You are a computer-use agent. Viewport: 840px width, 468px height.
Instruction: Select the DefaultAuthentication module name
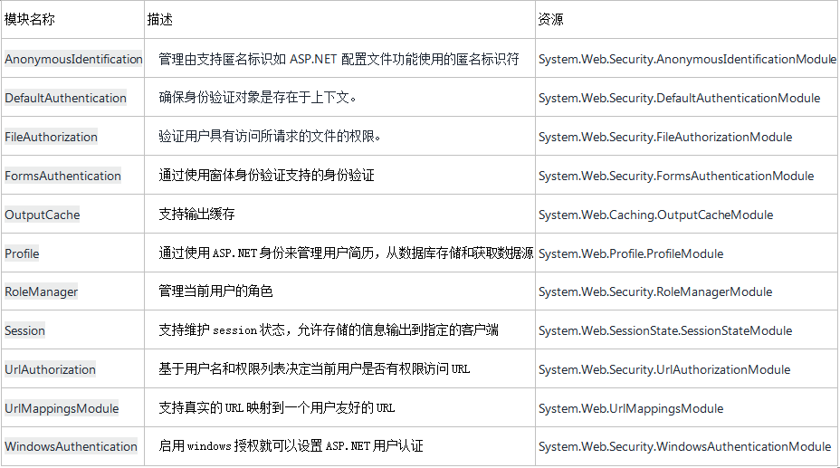[x=65, y=98]
